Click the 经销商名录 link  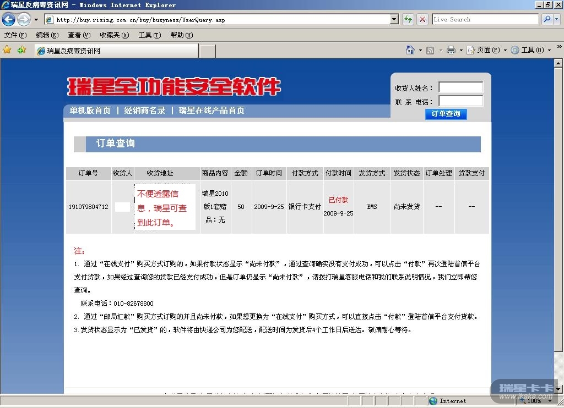point(145,111)
